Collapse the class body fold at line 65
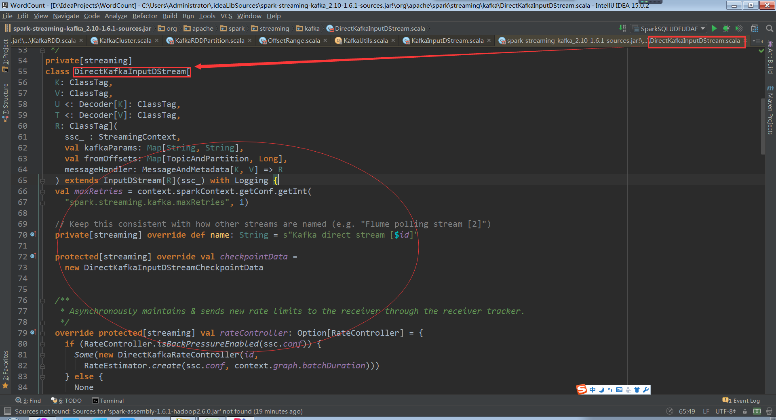The height and width of the screenshot is (420, 776). 42,180
